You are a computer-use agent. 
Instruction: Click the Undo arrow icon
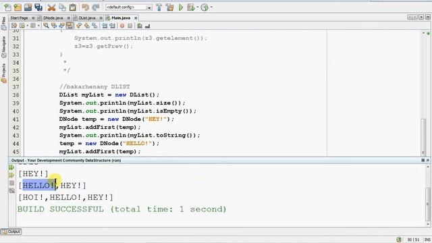click(x=85, y=7)
